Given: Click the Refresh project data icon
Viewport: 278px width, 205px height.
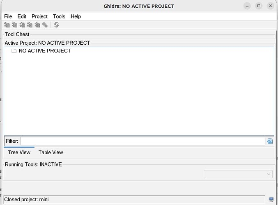Looking at the screenshot, I should coord(56,25).
